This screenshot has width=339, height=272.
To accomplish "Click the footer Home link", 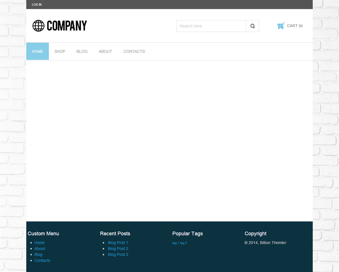I will point(39,242).
